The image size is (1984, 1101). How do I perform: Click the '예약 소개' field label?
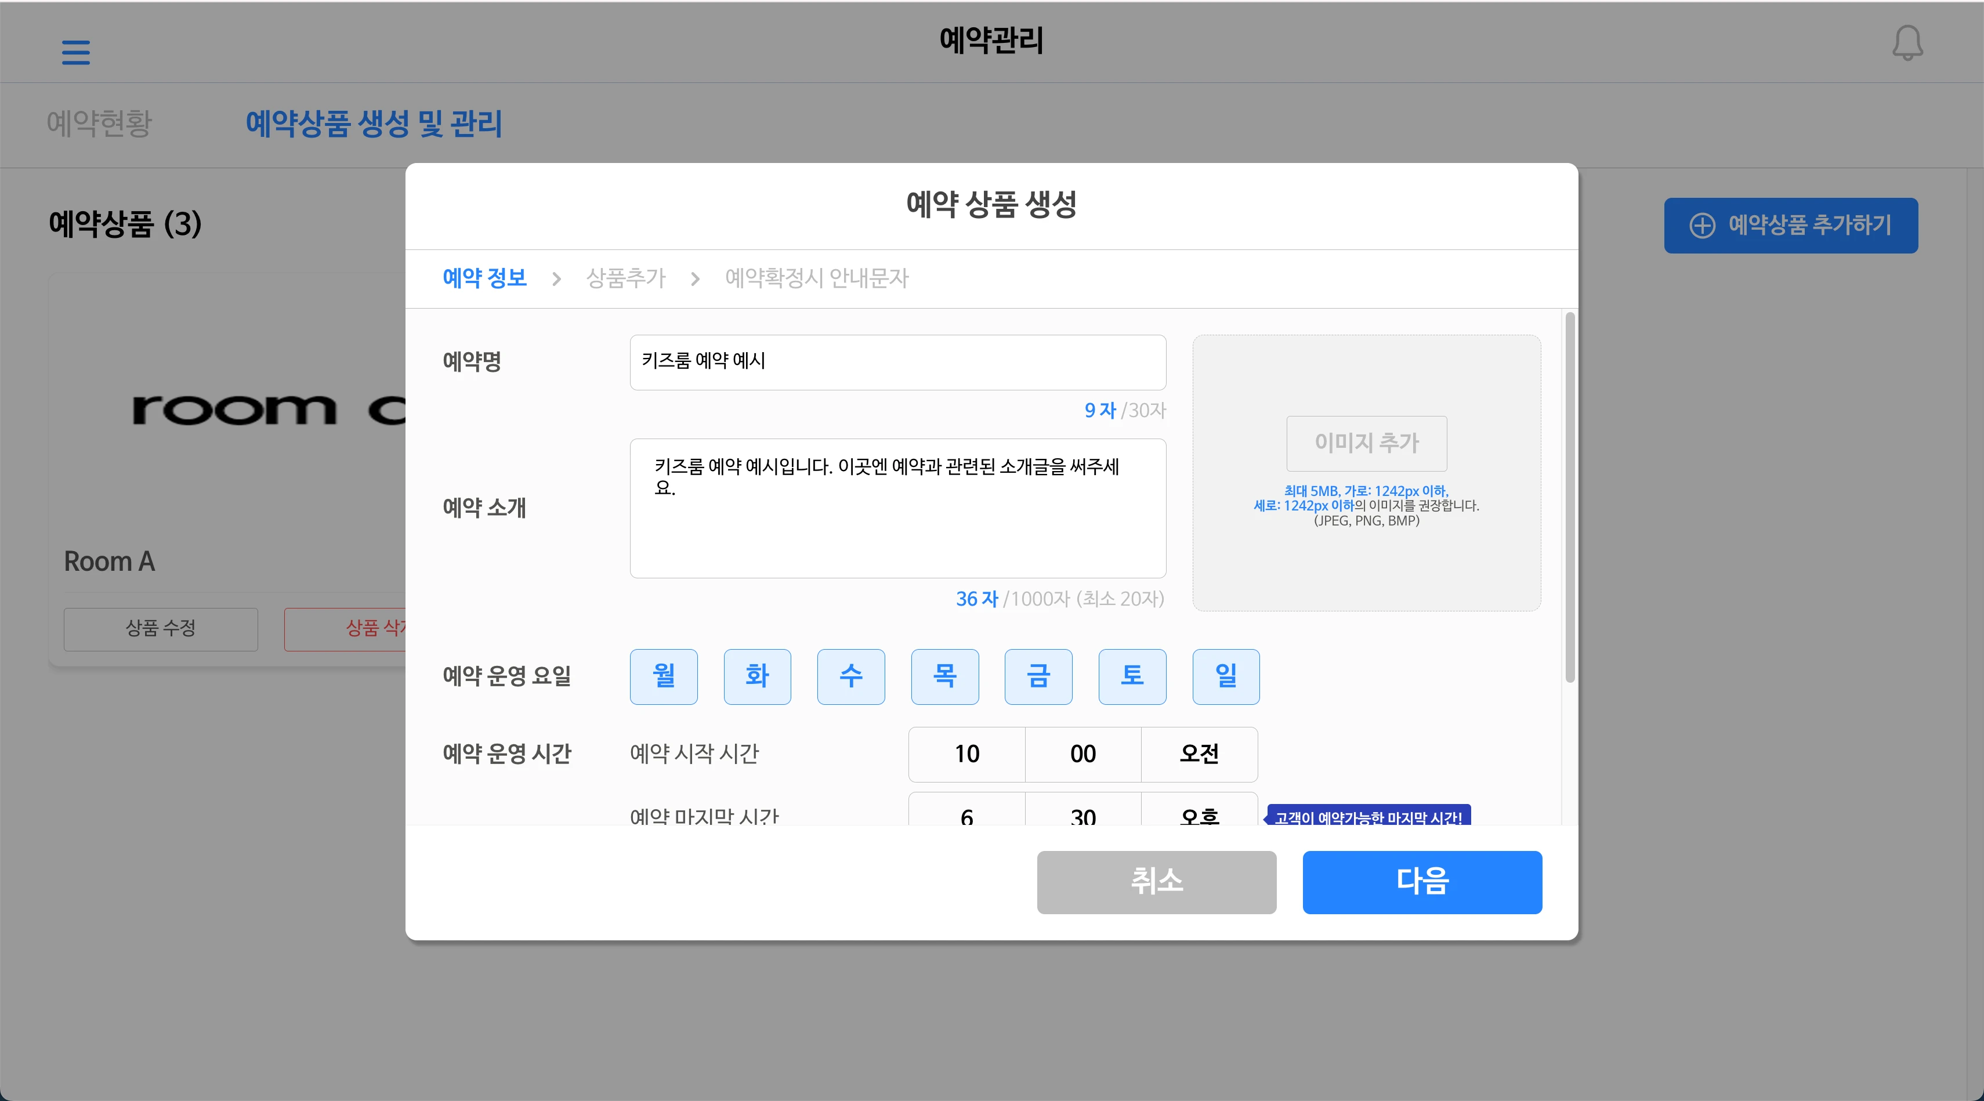(x=484, y=508)
